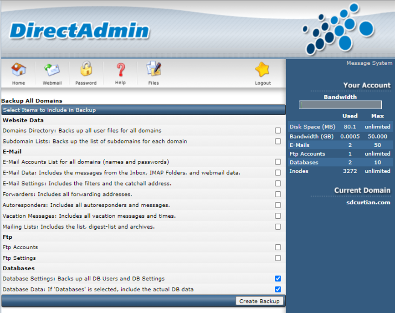Screen dimensions: 395x313
Task: Click the 3272 inodes used value
Action: tap(350, 171)
